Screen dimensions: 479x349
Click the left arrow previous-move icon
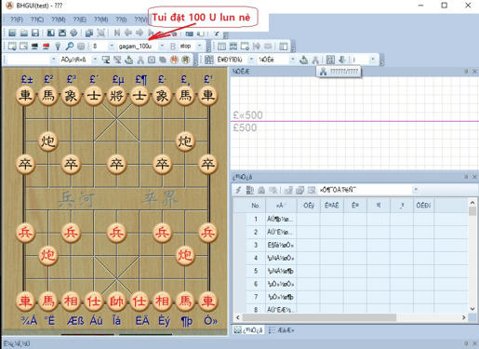pyautogui.click(x=128, y=33)
